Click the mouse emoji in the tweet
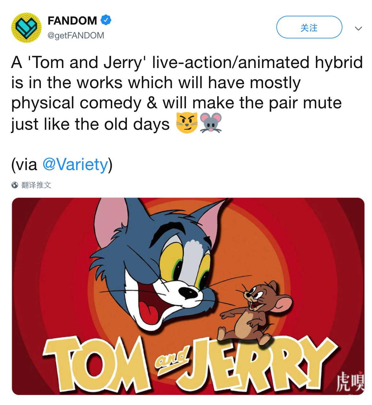This screenshot has height=405, width=372. (x=211, y=123)
